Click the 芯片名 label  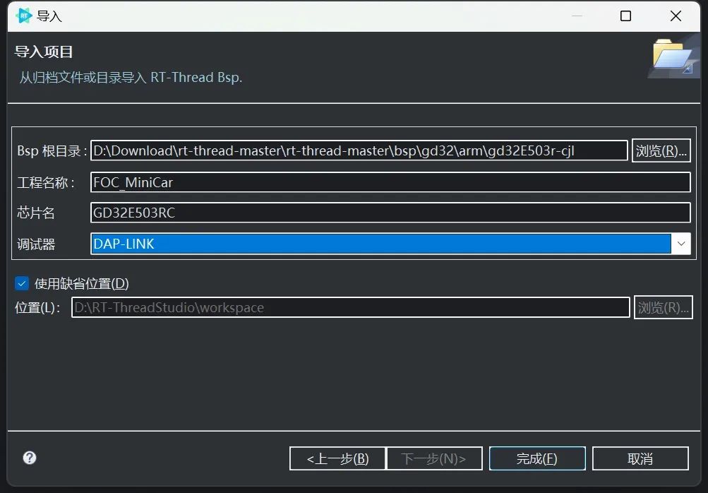(36, 213)
